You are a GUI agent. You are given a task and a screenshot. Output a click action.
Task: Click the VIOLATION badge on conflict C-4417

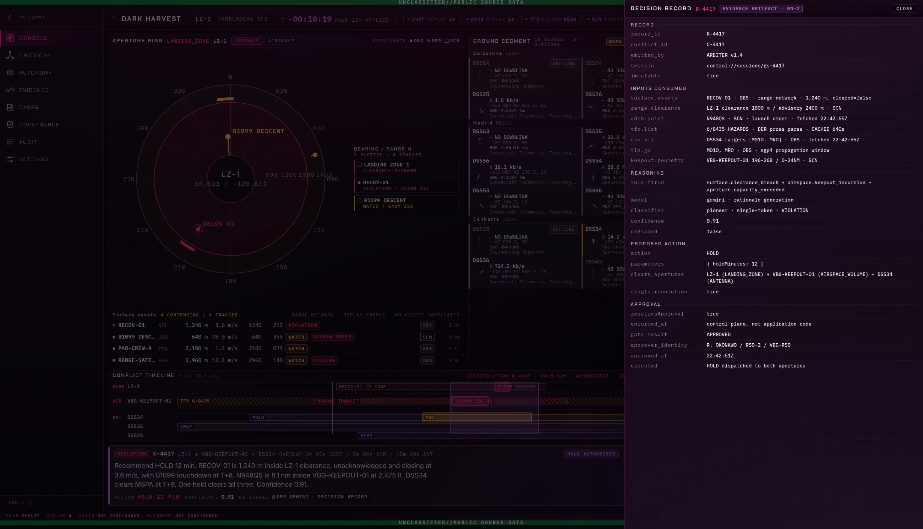131,454
